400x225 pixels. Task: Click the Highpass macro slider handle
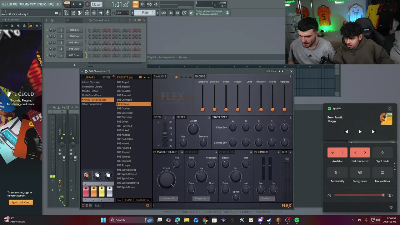point(284,110)
